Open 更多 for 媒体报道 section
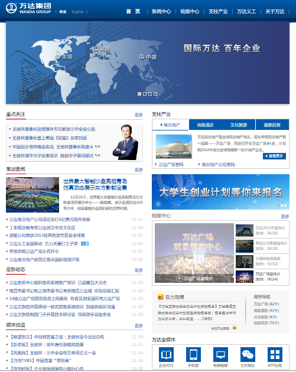296x372 pixels. [x=139, y=325]
